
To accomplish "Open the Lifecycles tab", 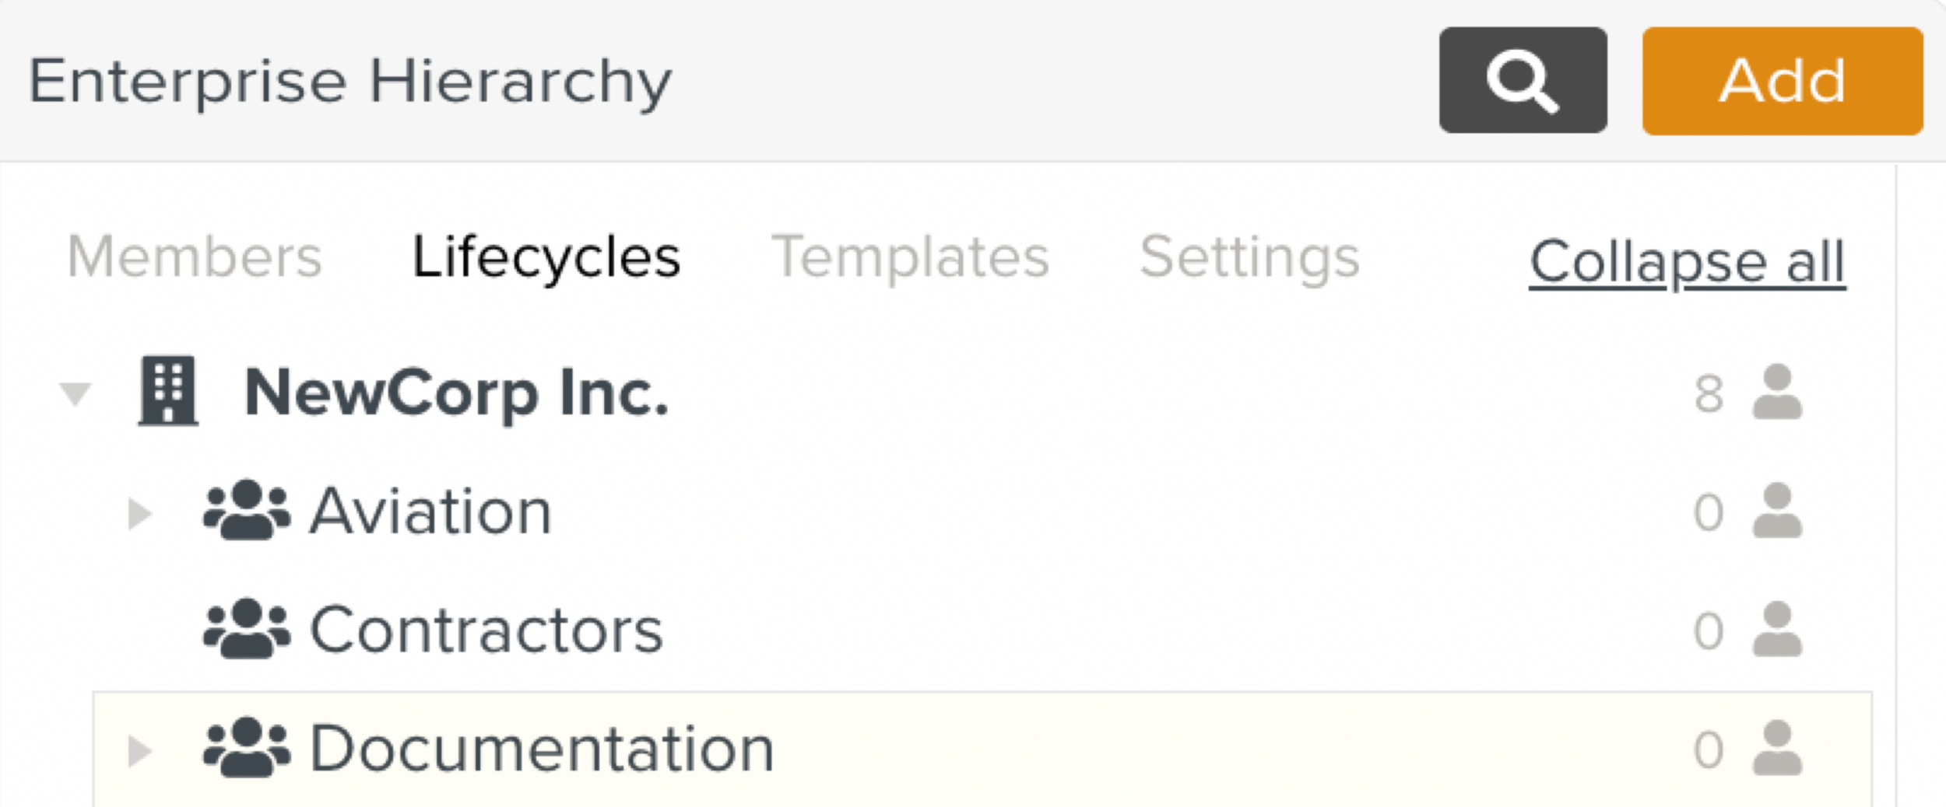I will (x=545, y=257).
